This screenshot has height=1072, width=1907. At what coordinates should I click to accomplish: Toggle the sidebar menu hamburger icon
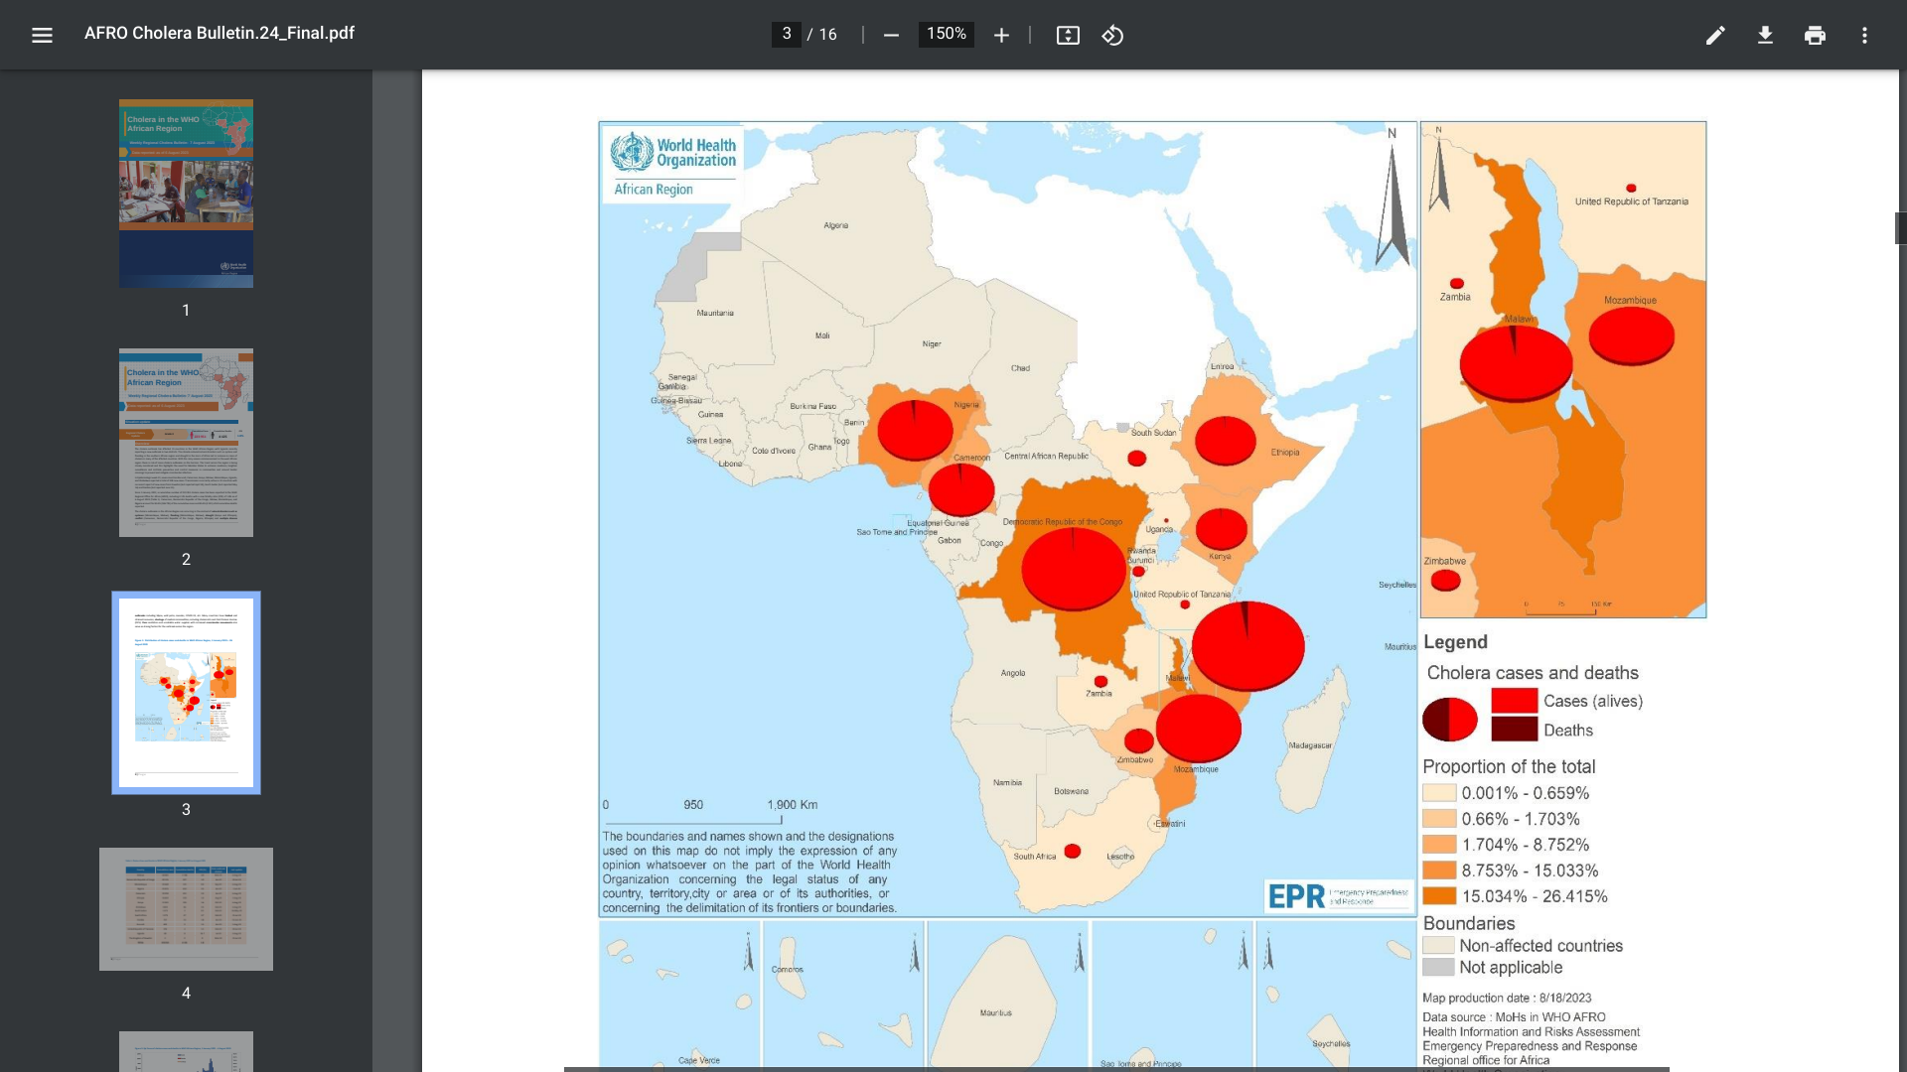click(42, 36)
